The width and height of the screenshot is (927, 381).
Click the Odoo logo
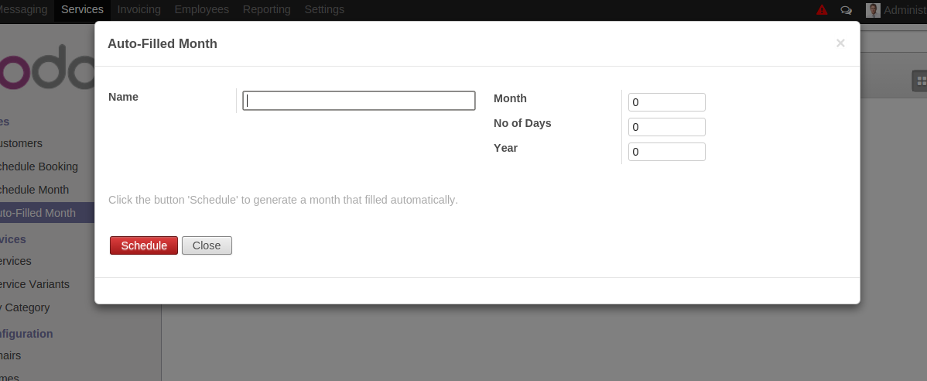point(47,67)
